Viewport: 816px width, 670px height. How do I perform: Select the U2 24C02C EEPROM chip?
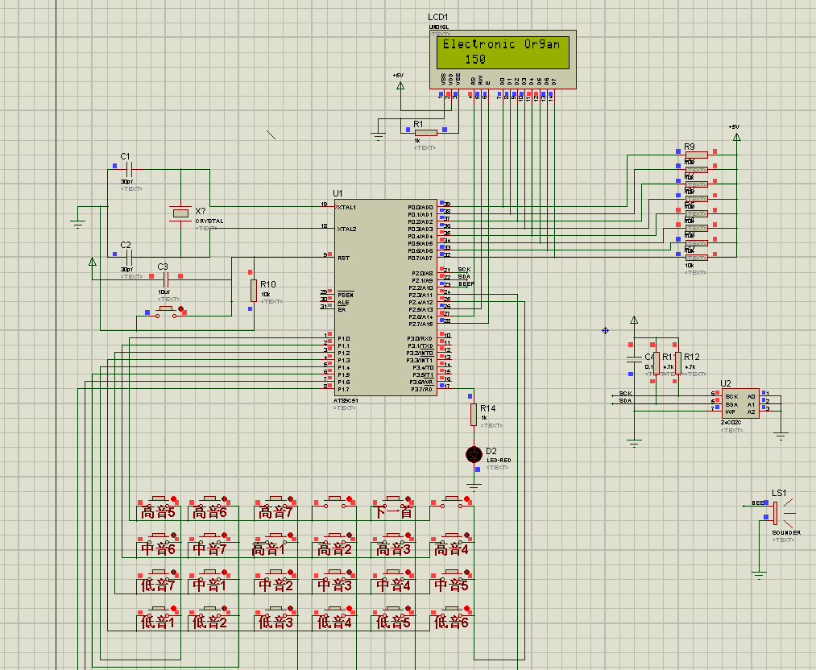coord(740,403)
